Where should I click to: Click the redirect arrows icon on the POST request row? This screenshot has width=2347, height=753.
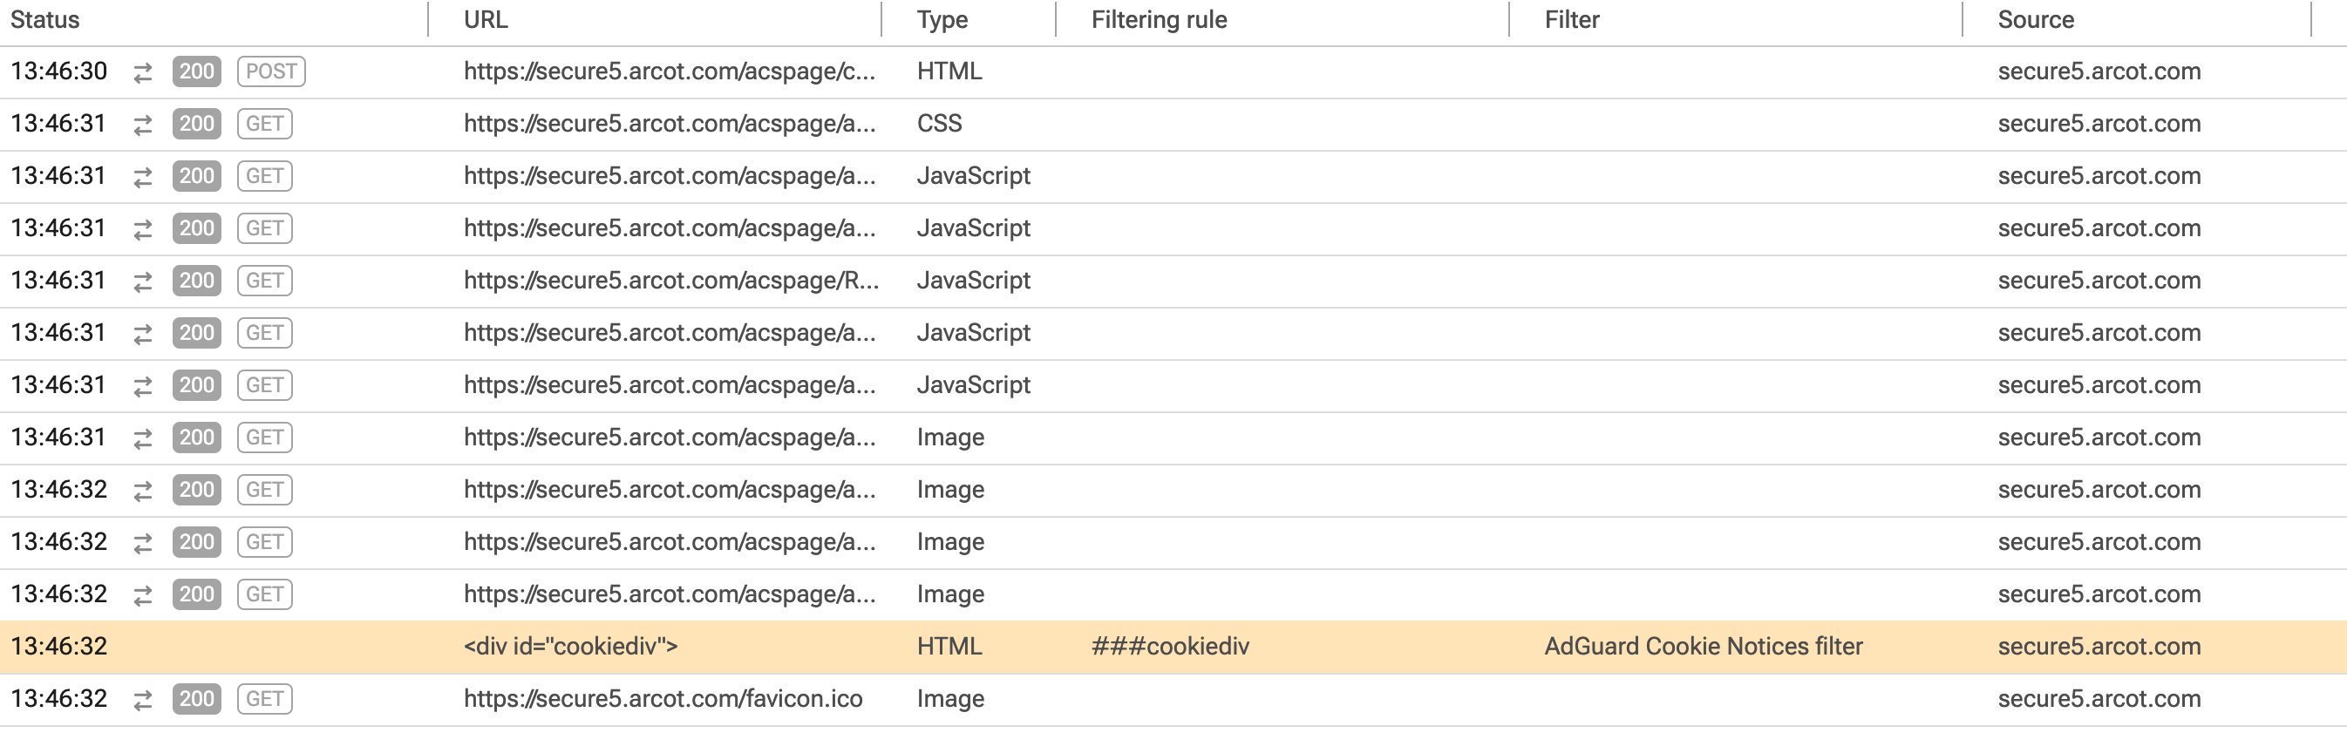click(143, 71)
